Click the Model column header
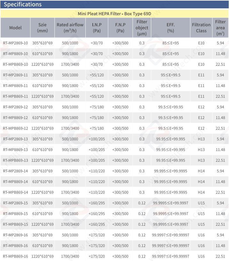The width and height of the screenshot is (229, 261). pyautogui.click(x=15, y=28)
